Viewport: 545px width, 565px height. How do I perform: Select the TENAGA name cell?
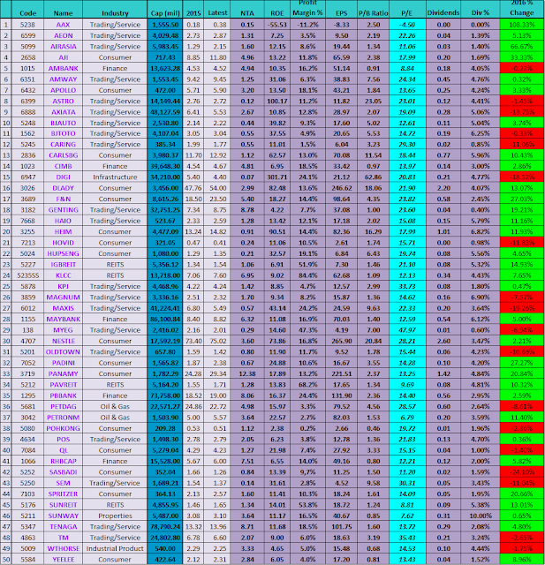coord(63,527)
